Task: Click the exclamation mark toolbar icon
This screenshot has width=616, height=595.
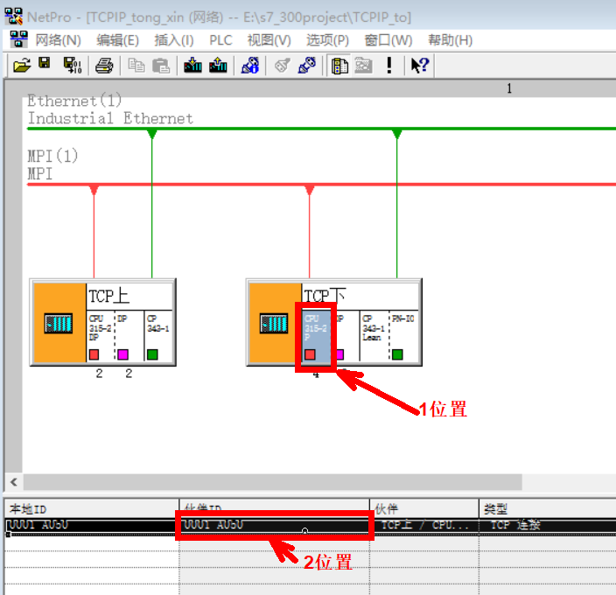Action: (x=389, y=65)
